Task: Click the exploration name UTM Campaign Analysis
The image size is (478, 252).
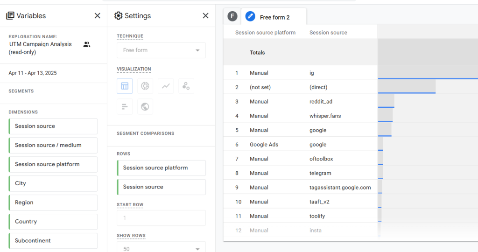Action: [x=40, y=48]
